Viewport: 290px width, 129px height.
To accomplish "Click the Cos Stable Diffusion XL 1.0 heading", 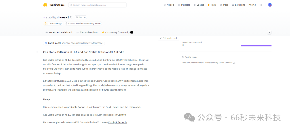I will (x=84, y=52).
